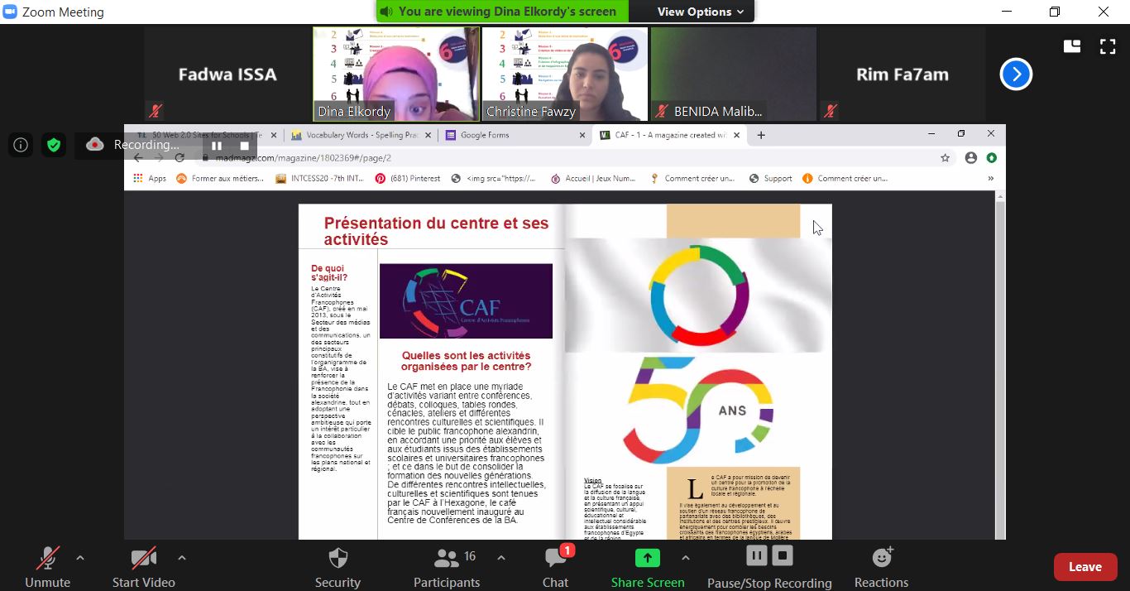Open the Reactions emoji menu
This screenshot has height=591, width=1130.
coord(881,567)
